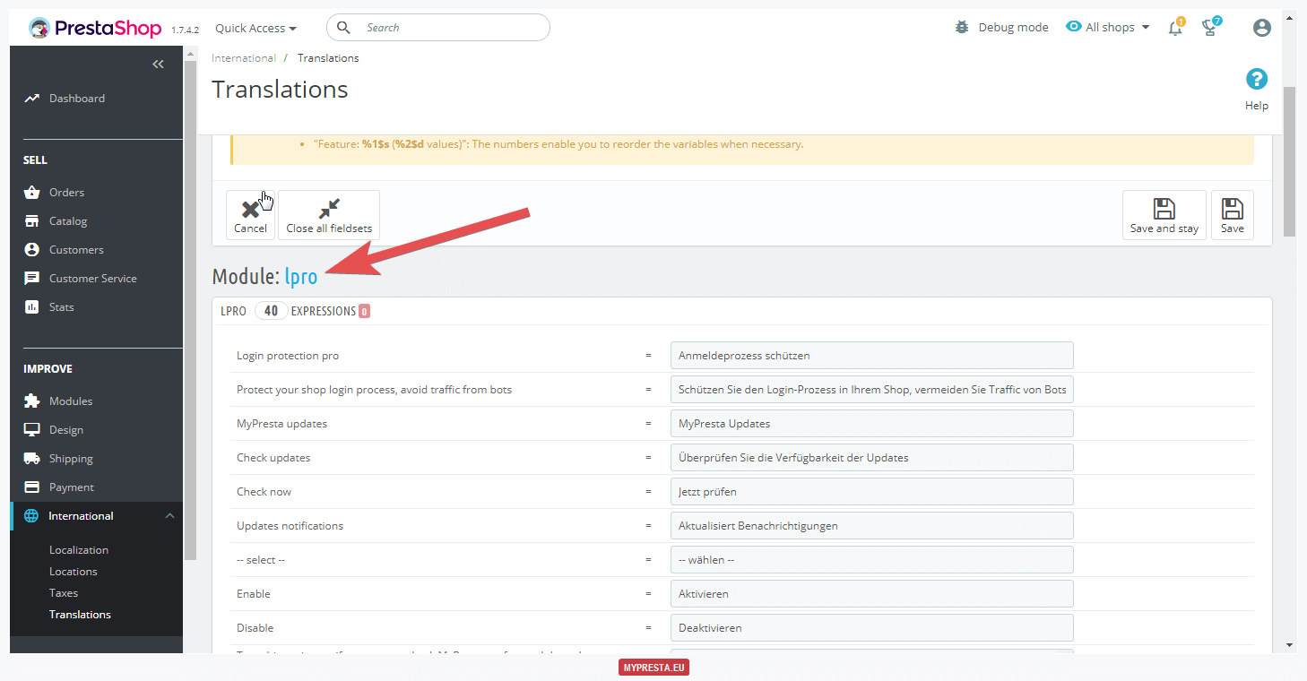This screenshot has width=1307, height=681.
Task: Click the Debug mode bug icon
Action: click(x=962, y=28)
